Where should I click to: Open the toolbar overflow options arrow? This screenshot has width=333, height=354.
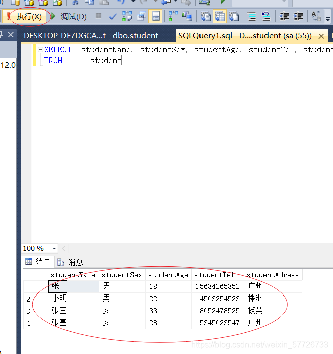[x=328, y=19]
